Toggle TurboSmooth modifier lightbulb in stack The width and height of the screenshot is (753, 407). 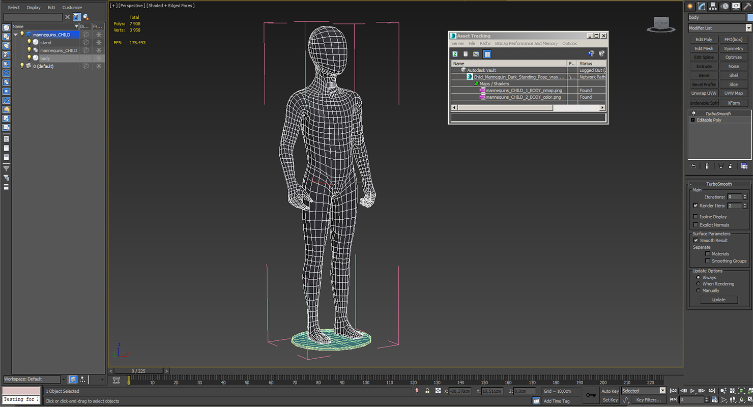tap(693, 113)
